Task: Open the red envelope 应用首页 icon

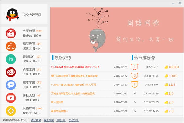Action: tap(11, 33)
